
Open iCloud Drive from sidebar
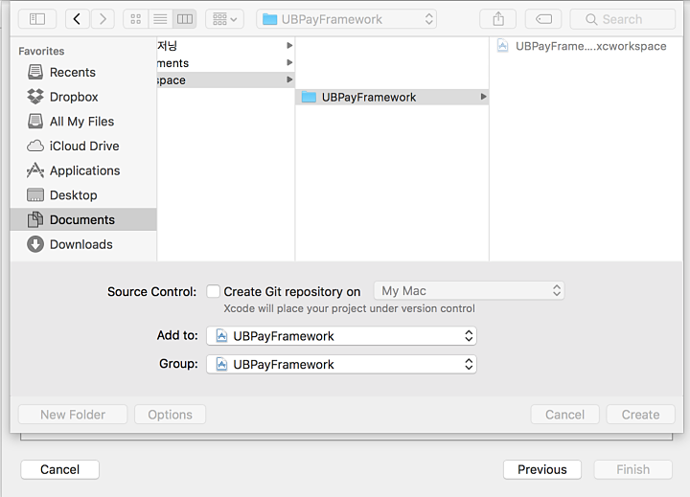83,146
